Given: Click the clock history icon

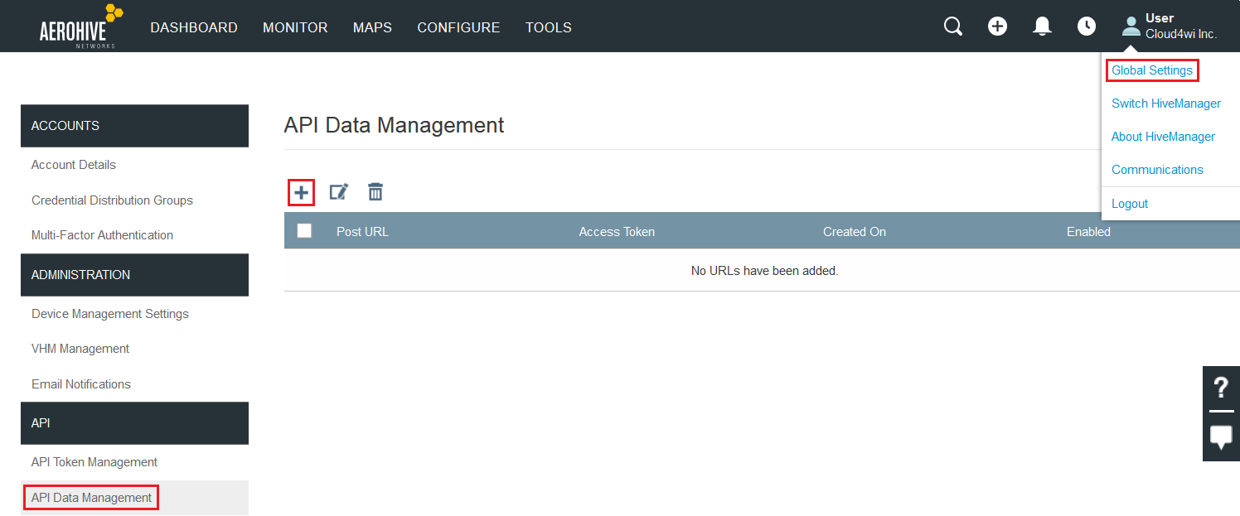Looking at the screenshot, I should [x=1086, y=27].
